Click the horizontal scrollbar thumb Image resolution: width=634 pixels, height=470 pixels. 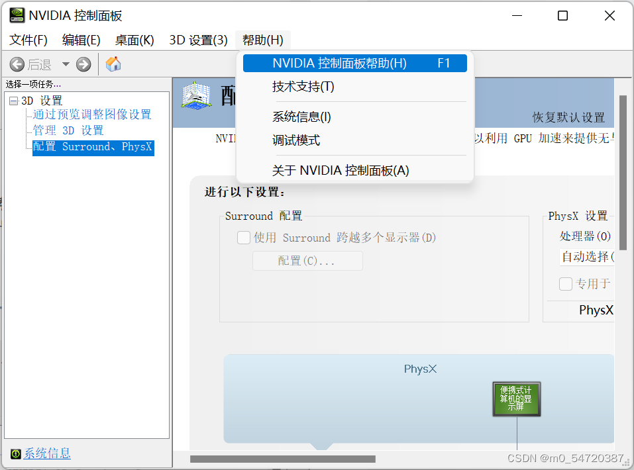283,459
